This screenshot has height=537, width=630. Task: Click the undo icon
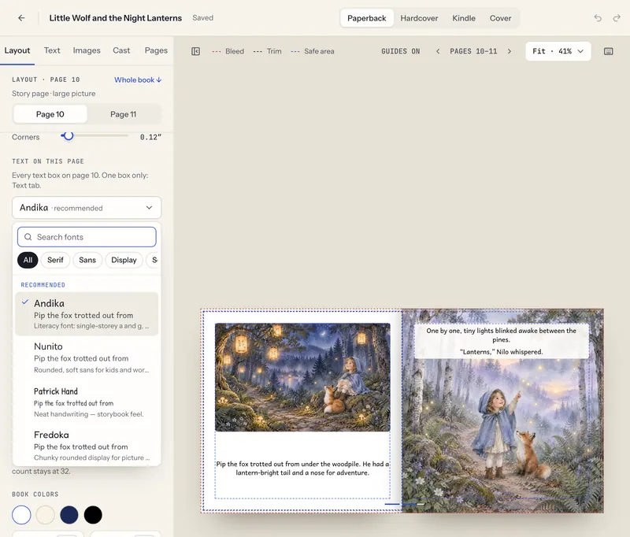598,18
